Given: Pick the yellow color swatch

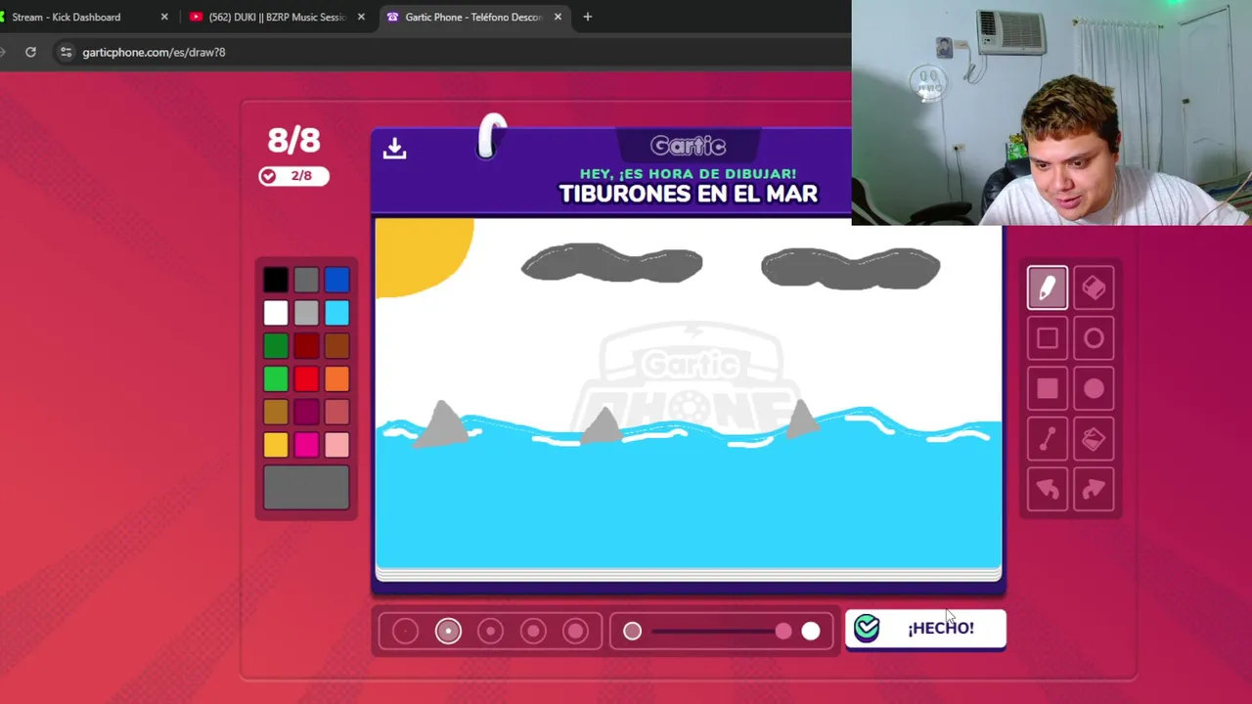Looking at the screenshot, I should 276,446.
